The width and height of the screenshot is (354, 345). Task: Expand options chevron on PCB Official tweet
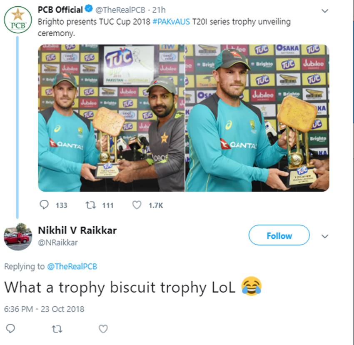coord(325,11)
